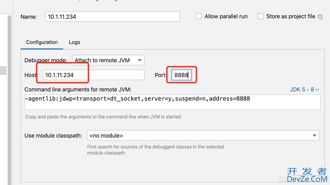The image size is (330, 185).
Task: Switch to the Configuration tab
Action: (42, 42)
